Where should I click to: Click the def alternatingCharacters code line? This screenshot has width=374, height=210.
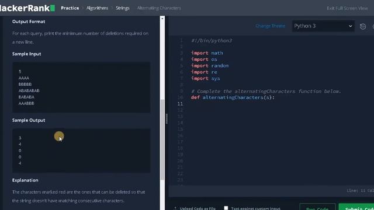233,97
